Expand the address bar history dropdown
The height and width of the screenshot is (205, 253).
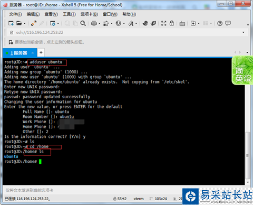point(244,32)
